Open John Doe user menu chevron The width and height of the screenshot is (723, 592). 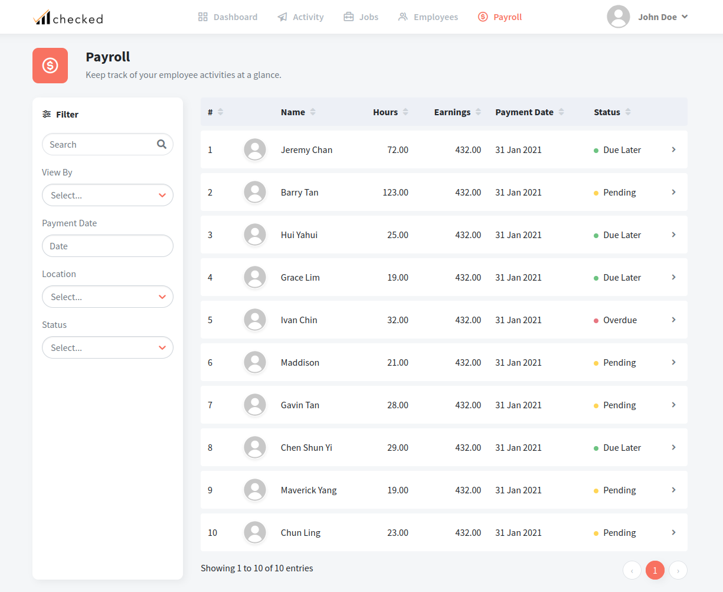685,17
